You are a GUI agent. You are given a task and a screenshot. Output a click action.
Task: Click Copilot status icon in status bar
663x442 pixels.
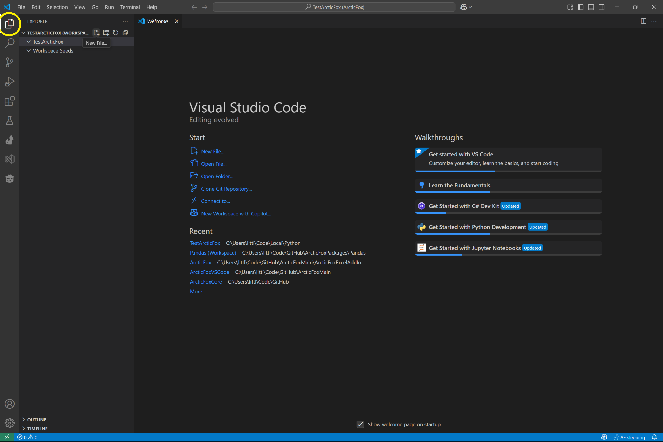point(604,437)
